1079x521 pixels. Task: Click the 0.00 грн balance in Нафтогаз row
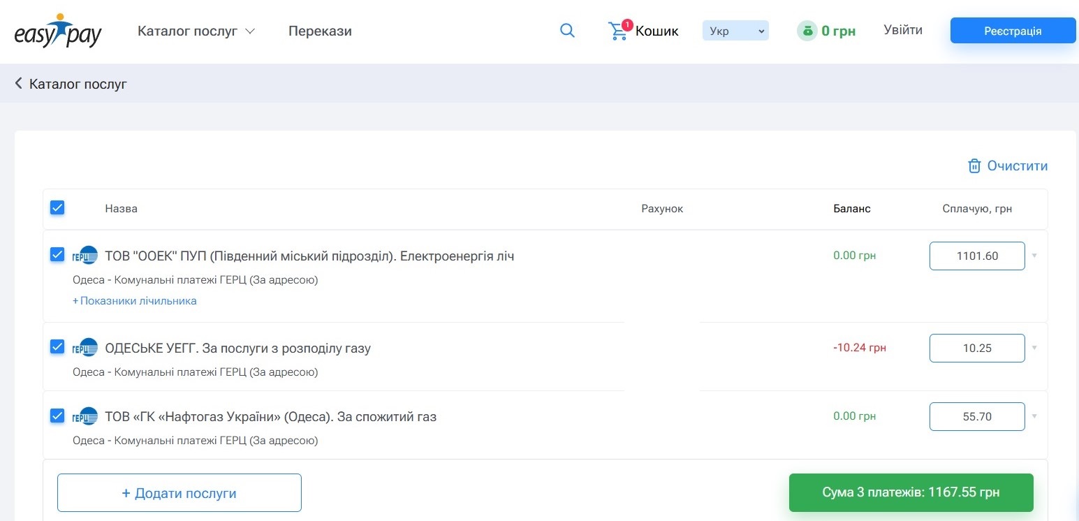tap(855, 416)
